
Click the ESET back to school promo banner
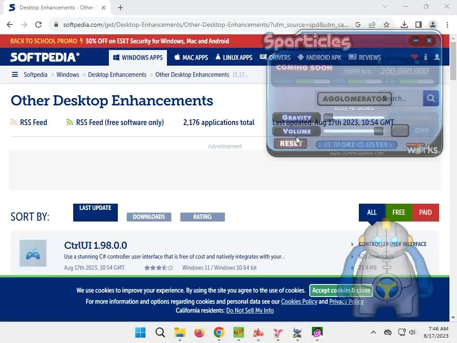pos(120,41)
